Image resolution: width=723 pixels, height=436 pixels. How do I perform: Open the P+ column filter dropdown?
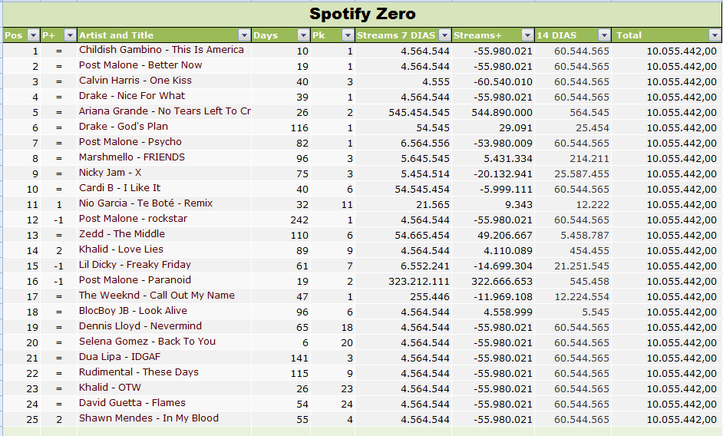click(x=70, y=35)
